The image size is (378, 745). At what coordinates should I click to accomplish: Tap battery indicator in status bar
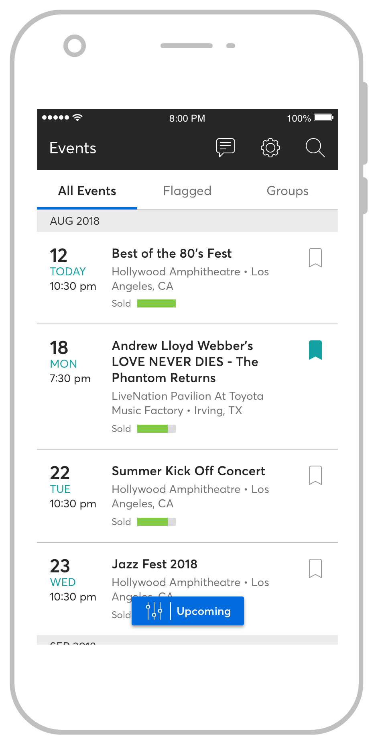coord(323,118)
